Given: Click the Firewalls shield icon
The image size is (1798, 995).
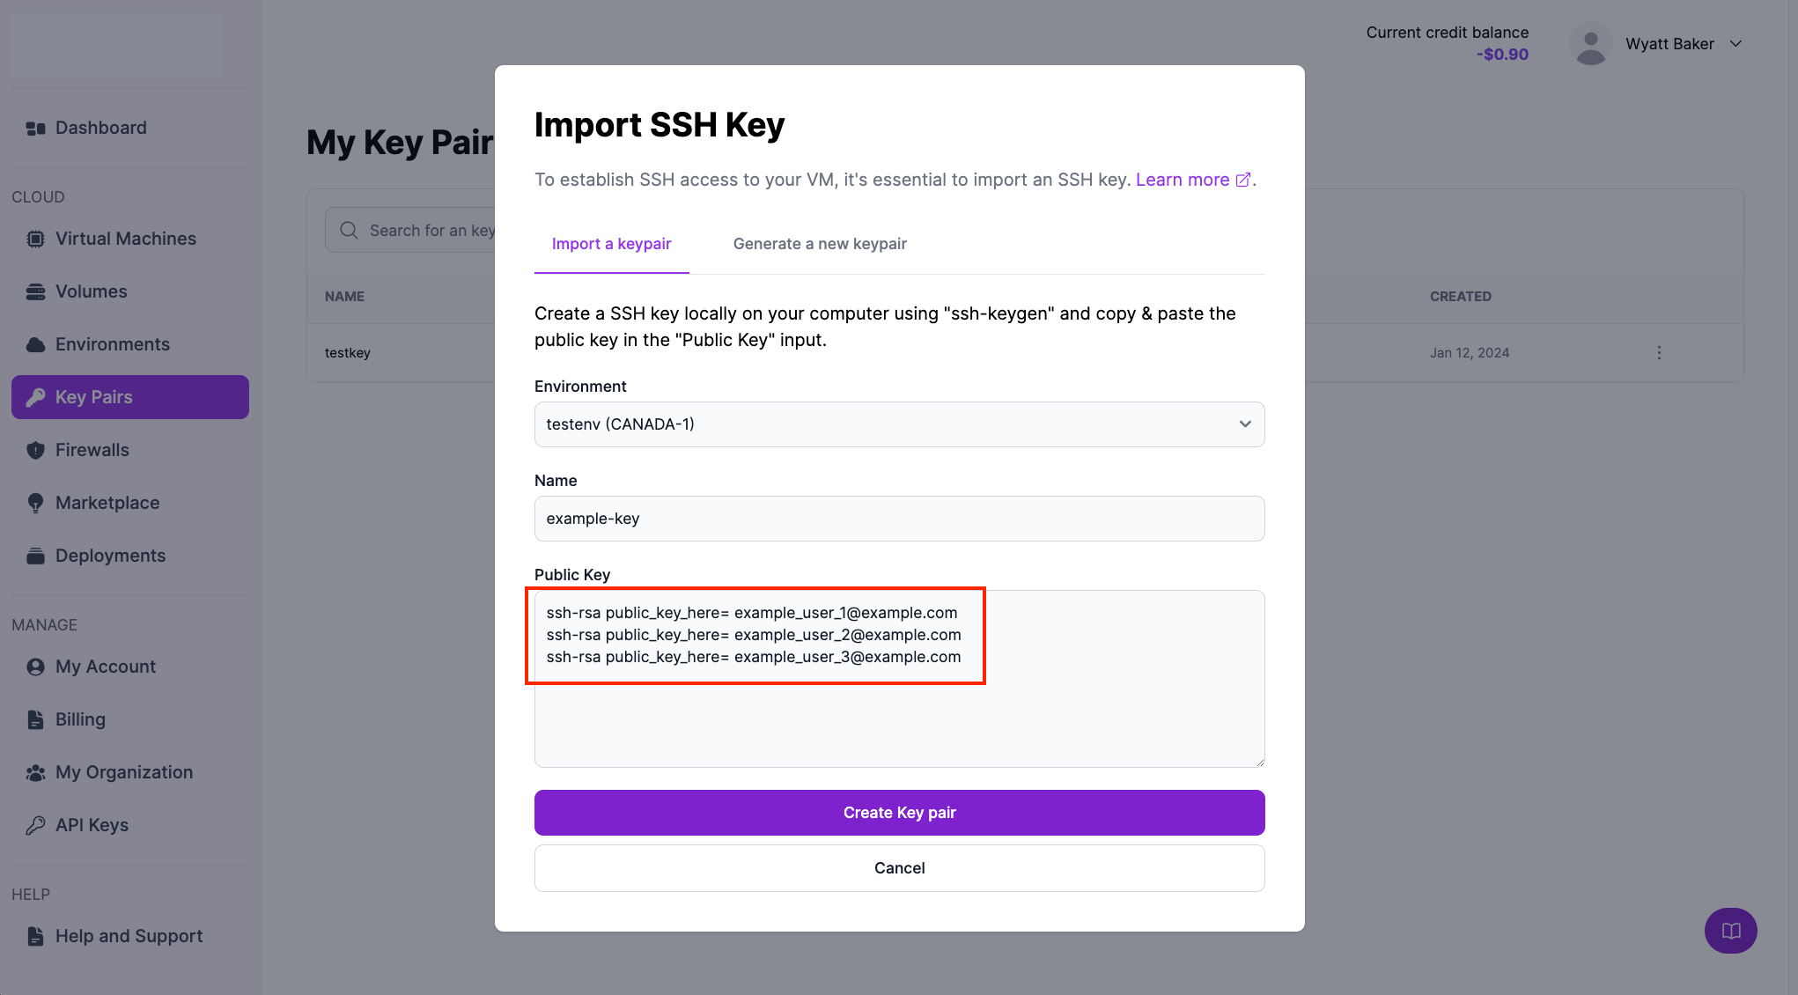Looking at the screenshot, I should (x=35, y=450).
